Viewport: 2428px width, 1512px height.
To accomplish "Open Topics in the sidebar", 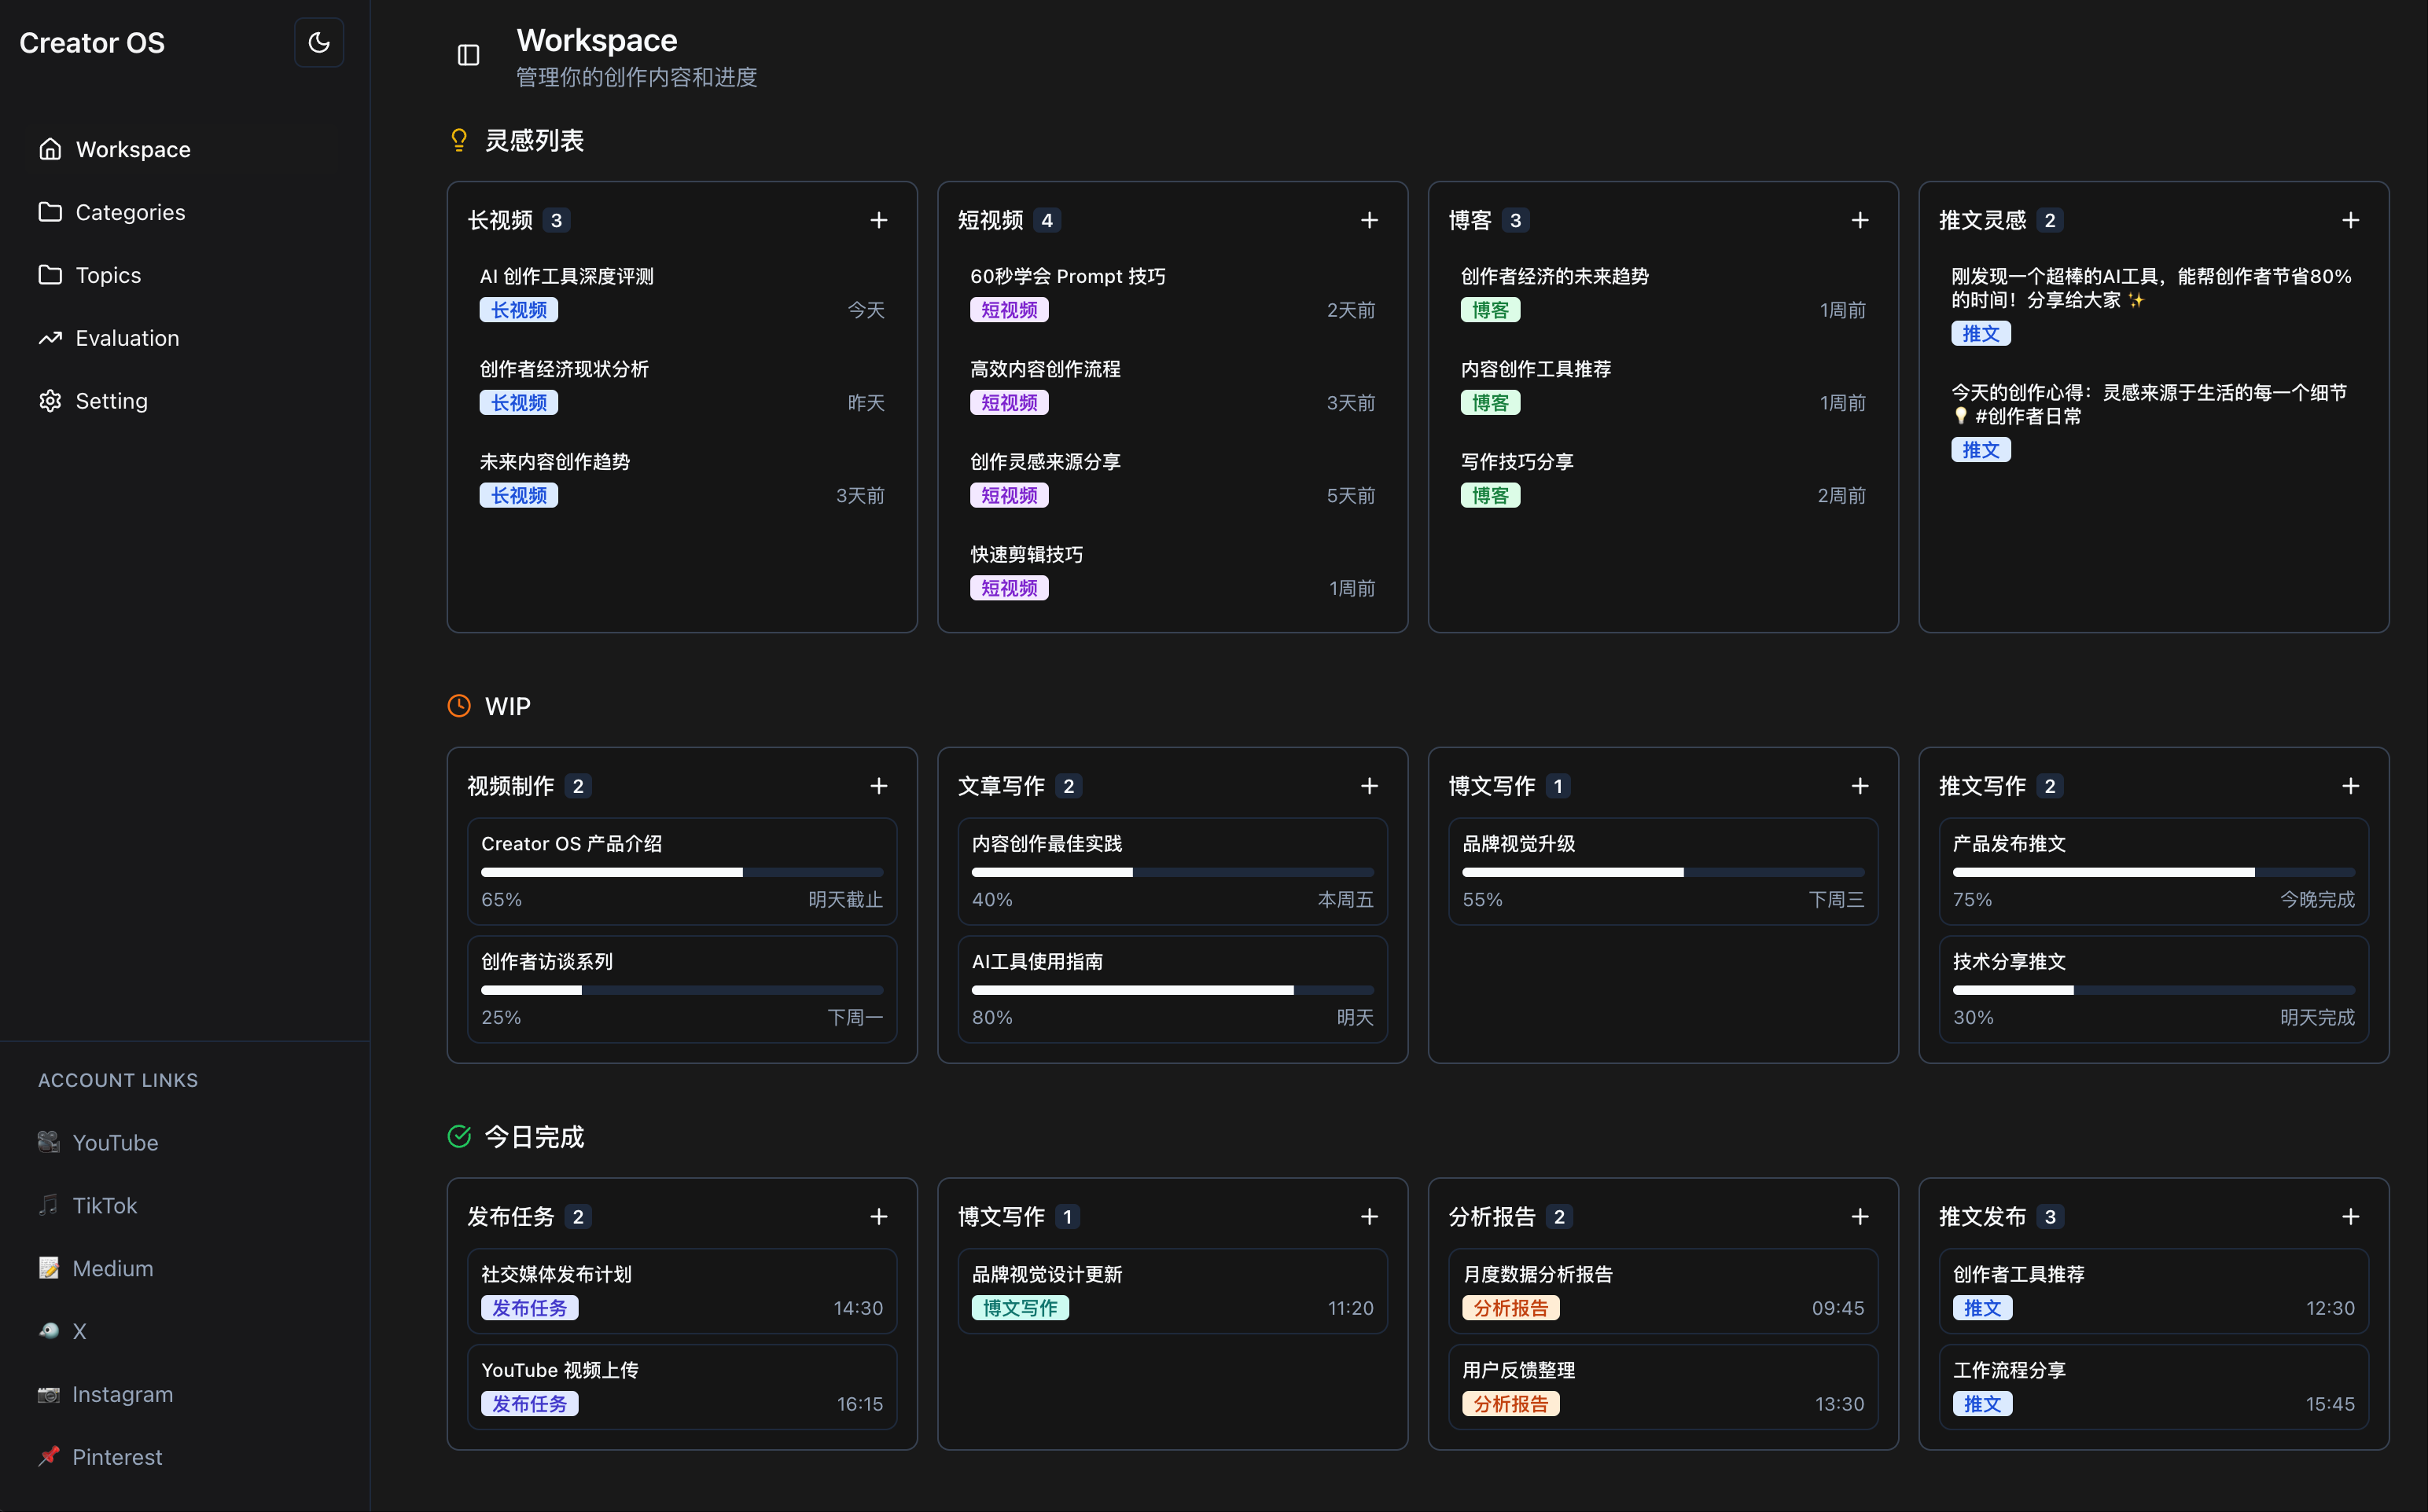I will (x=185, y=275).
